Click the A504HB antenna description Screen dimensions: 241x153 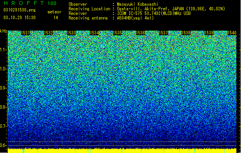coord(135,18)
